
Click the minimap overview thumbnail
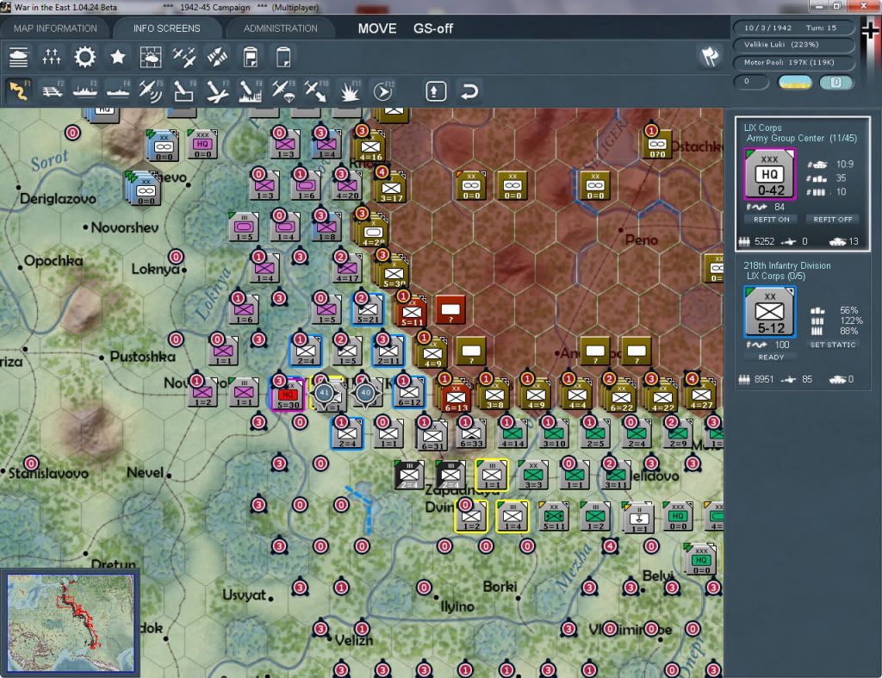click(x=71, y=622)
